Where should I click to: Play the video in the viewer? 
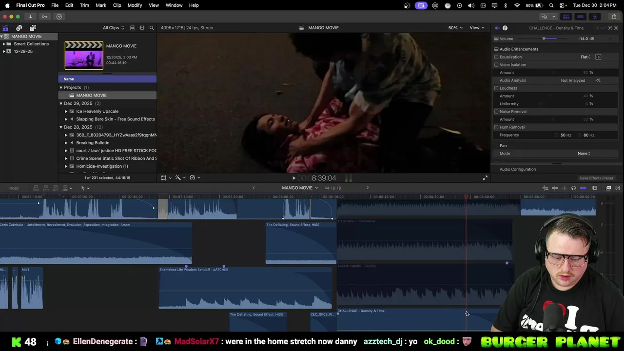(293, 178)
